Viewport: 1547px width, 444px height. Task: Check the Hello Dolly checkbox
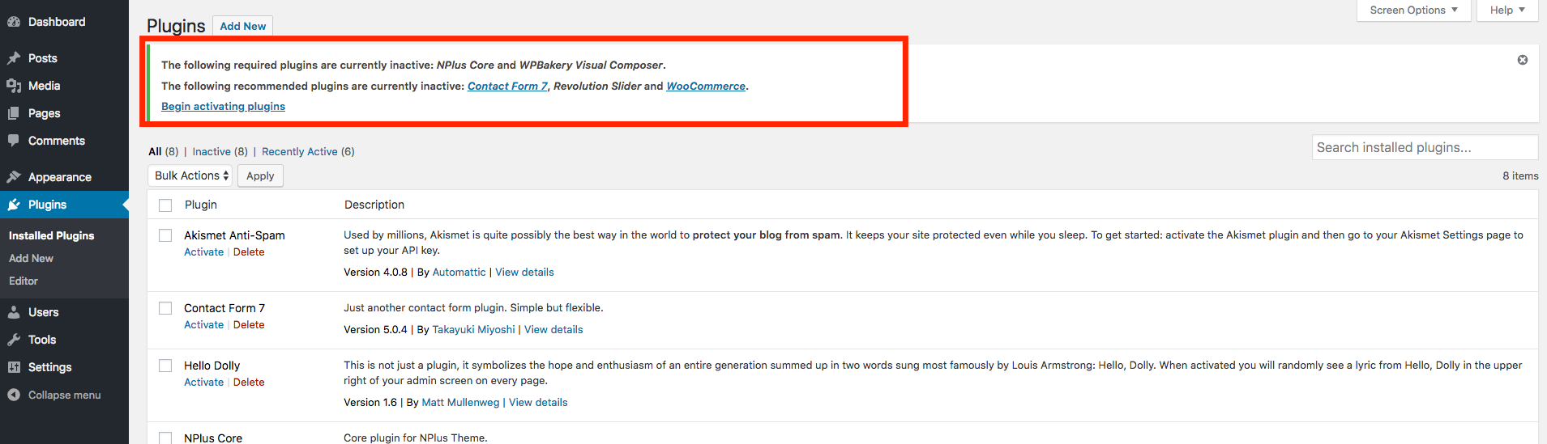(x=165, y=366)
